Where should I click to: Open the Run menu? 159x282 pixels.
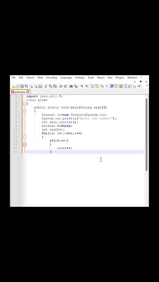pos(110,78)
